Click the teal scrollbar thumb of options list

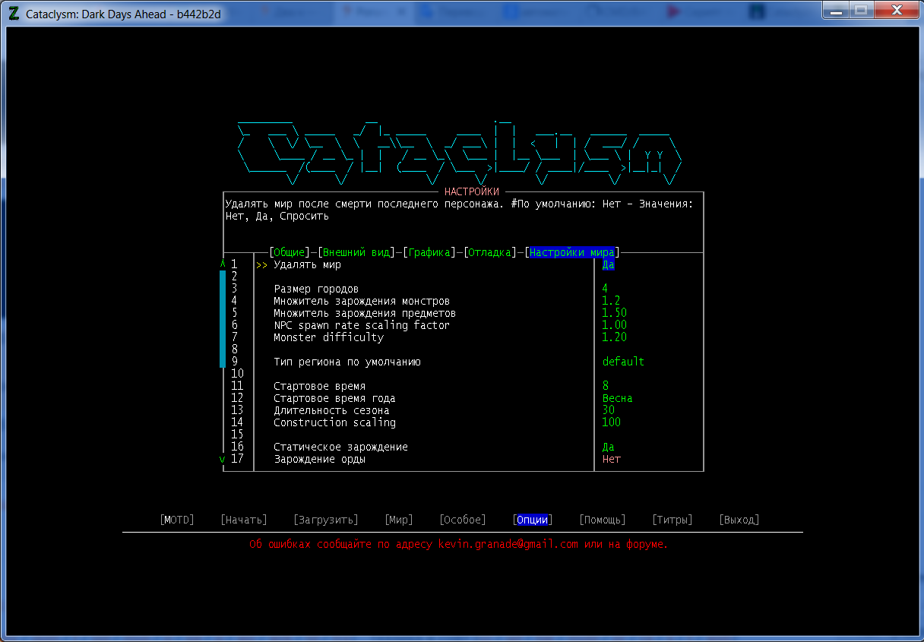[x=223, y=319]
